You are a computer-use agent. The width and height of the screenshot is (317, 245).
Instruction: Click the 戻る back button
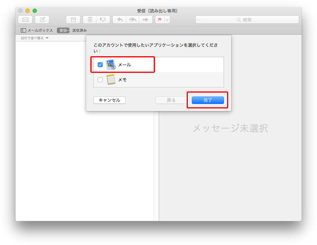171,100
